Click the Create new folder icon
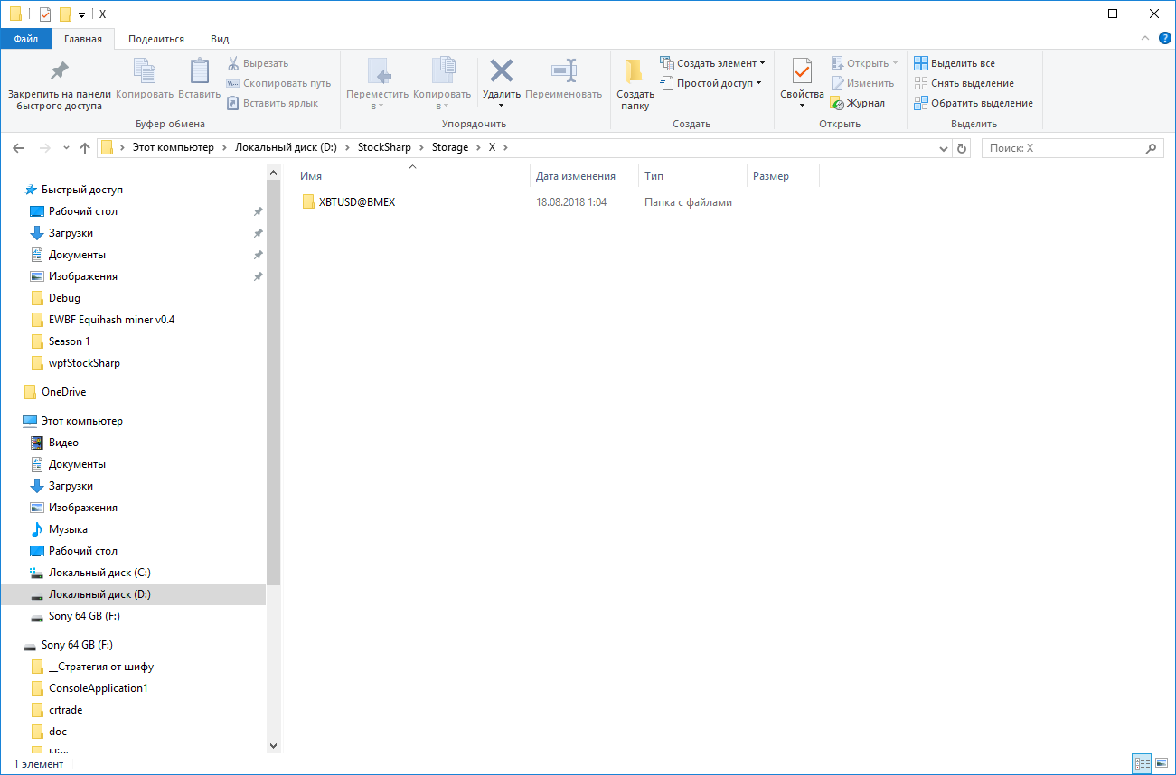Viewport: 1176px width, 775px height. click(635, 71)
